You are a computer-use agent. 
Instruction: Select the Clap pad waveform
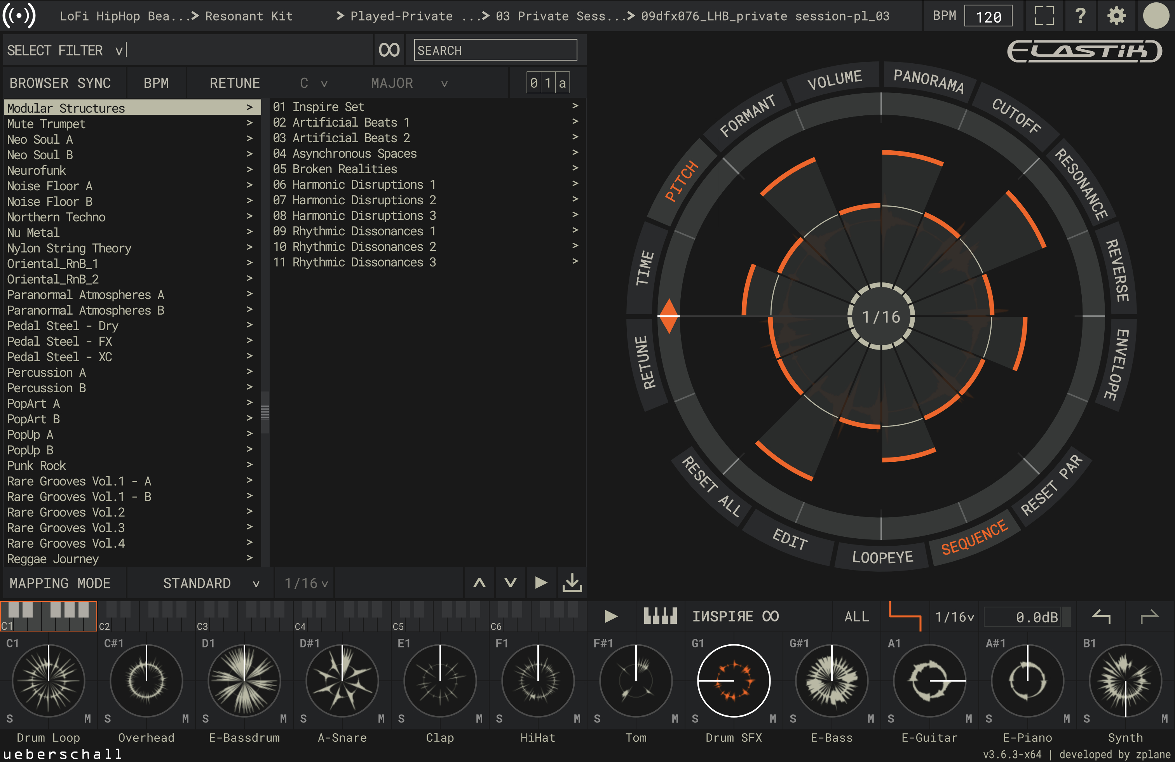pyautogui.click(x=440, y=680)
